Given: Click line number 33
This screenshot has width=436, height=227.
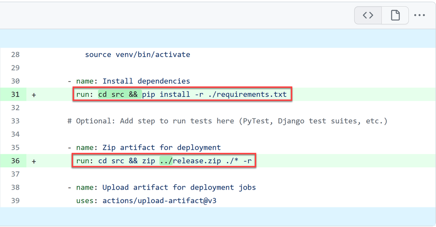Looking at the screenshot, I should coord(15,121).
